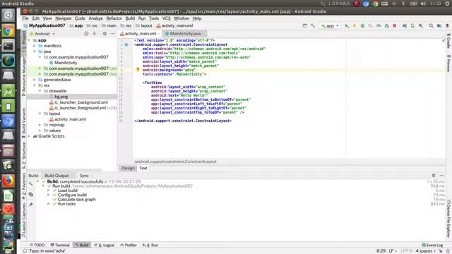Select bg.png in drawable folder
Screen dimensions: 452x254
[61, 97]
